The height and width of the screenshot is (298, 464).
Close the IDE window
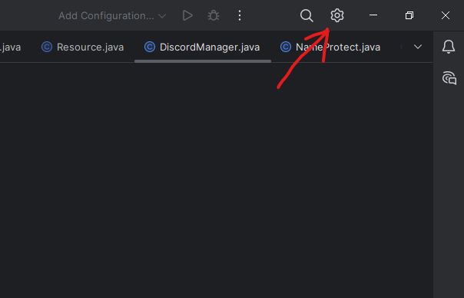pos(446,15)
